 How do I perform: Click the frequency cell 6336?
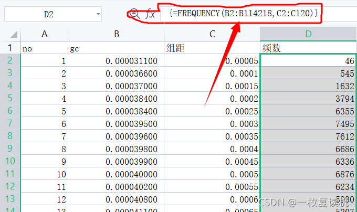click(x=308, y=161)
